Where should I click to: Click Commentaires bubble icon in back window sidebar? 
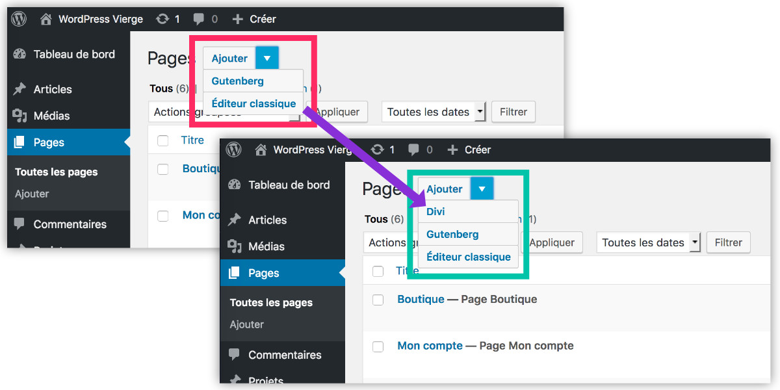click(x=19, y=224)
